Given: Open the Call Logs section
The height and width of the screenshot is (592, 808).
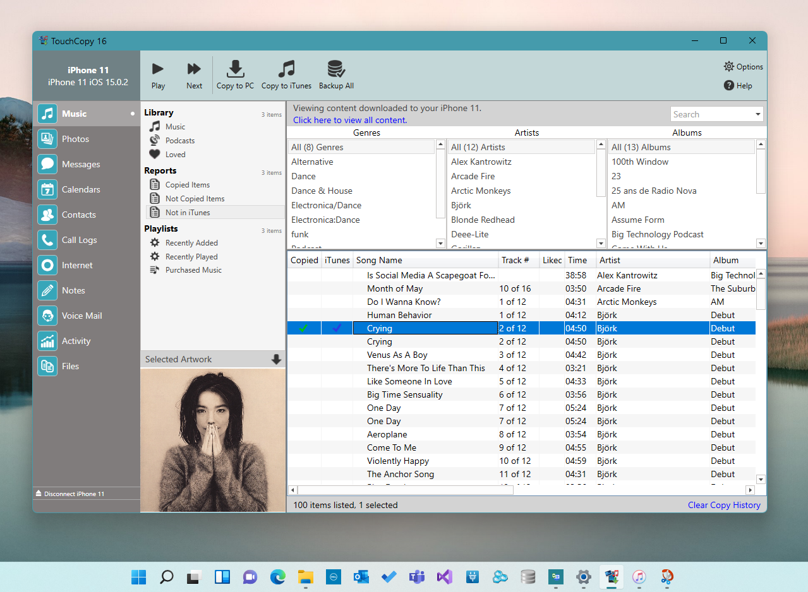Looking at the screenshot, I should click(86, 240).
